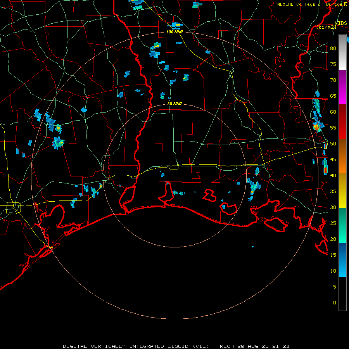
Task: Pick the orange-brown segment of the VIL legend
Action: coord(342,156)
